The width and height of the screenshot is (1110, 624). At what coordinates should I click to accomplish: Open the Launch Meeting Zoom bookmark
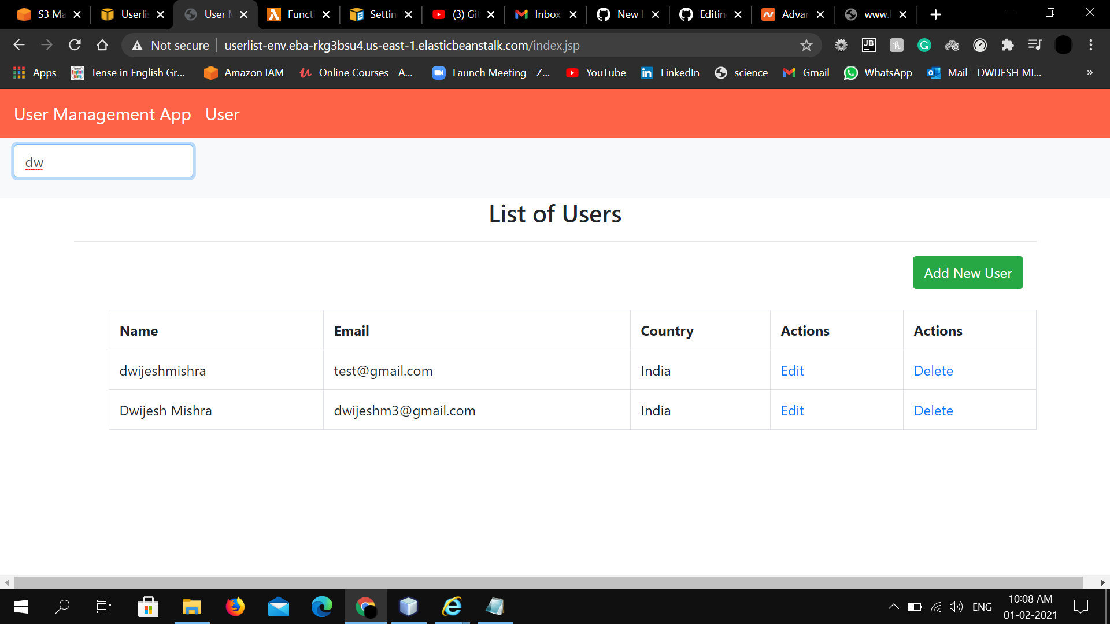491,73
